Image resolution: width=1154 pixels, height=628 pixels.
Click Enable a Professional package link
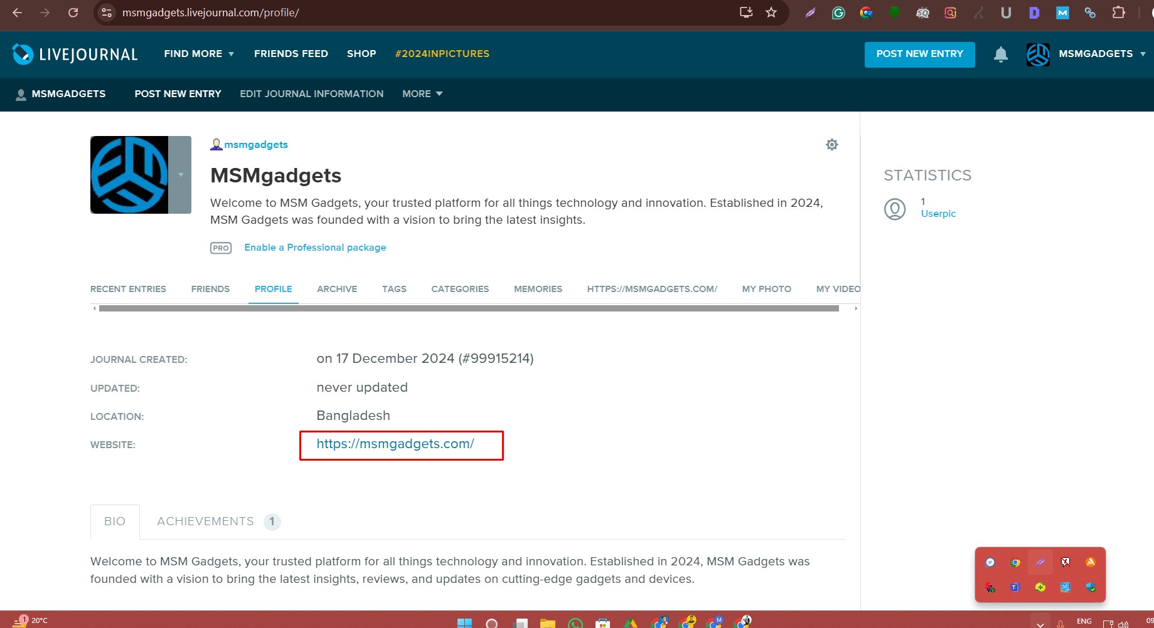pos(315,248)
